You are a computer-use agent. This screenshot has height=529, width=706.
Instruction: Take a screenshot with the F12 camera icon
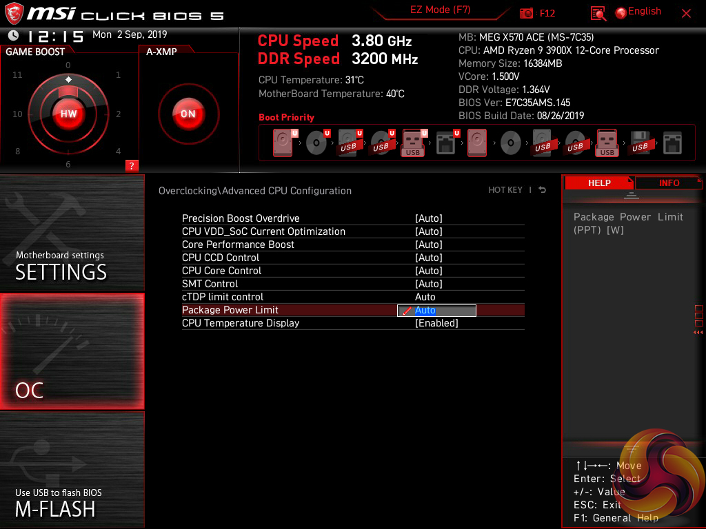526,14
